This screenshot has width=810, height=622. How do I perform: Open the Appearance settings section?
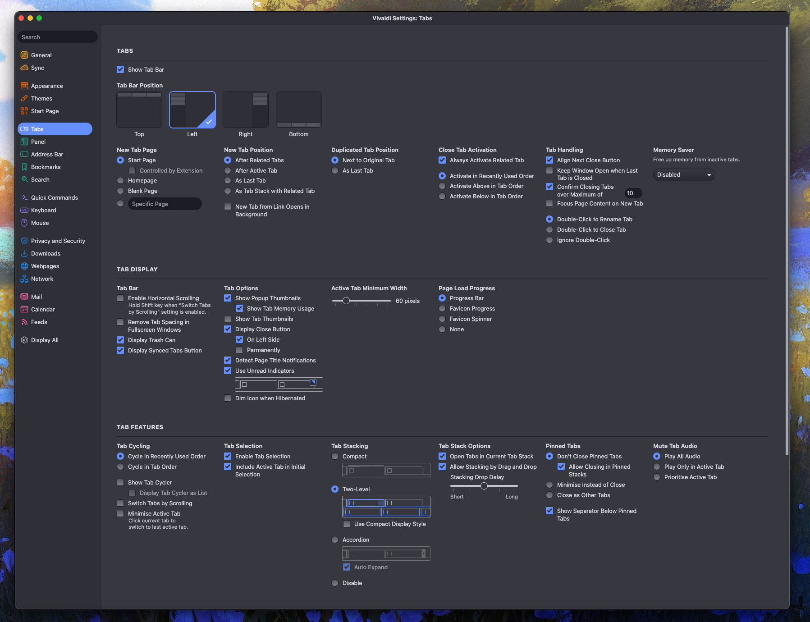click(47, 86)
